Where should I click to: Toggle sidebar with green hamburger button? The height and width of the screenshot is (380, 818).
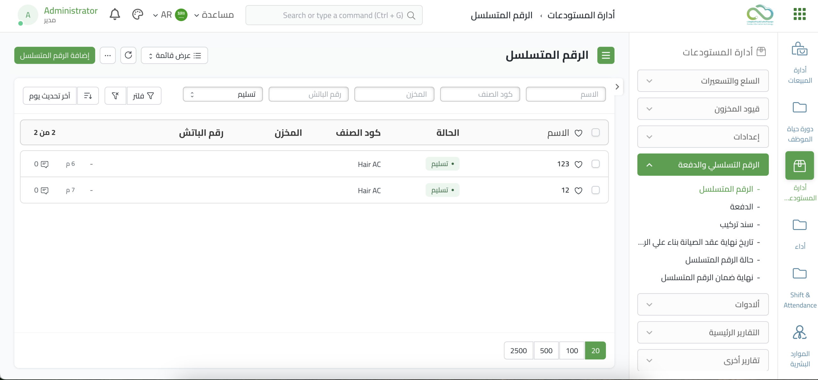[606, 56]
